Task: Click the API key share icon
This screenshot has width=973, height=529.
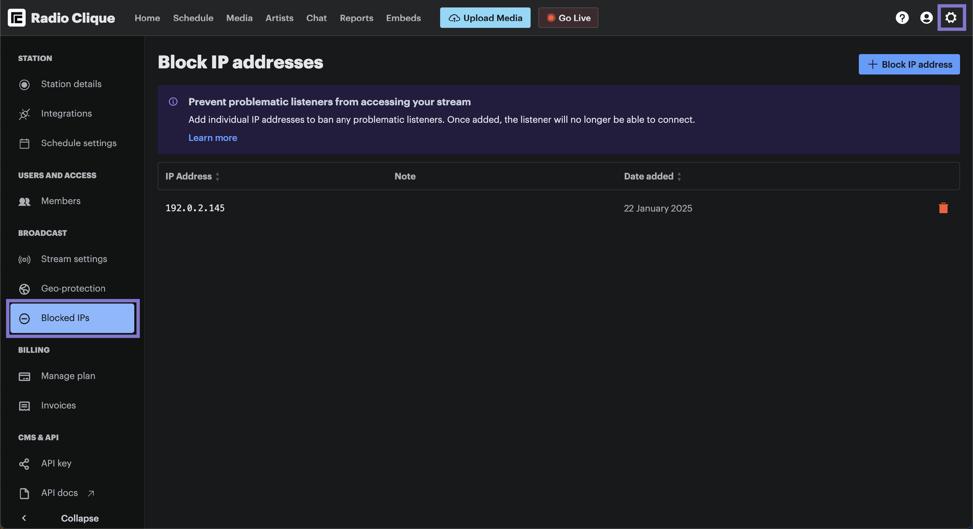Action: (x=25, y=464)
